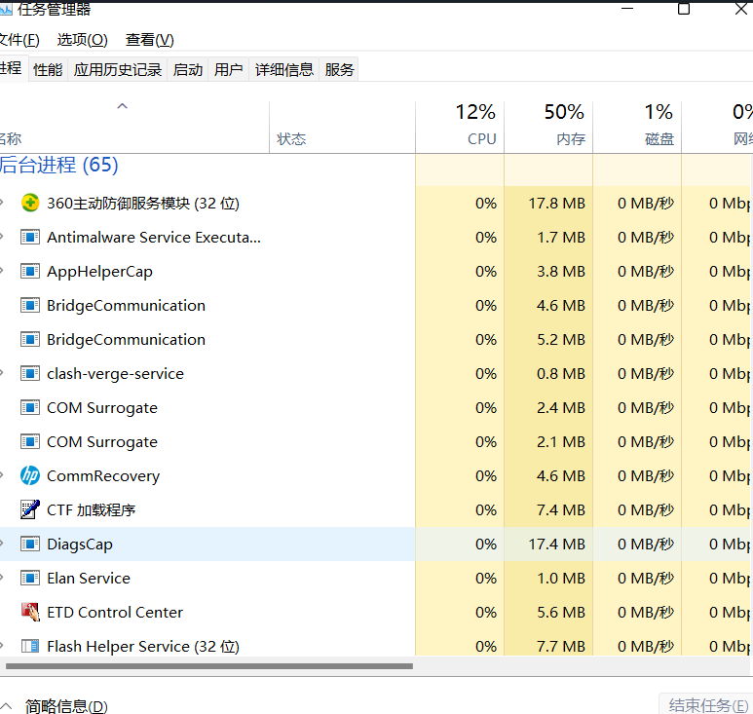
Task: Expand the Antimalware Service Executable row
Action: 2,237
